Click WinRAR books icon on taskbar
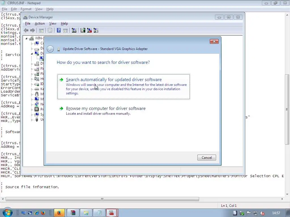290x217 pixels. pos(73,213)
